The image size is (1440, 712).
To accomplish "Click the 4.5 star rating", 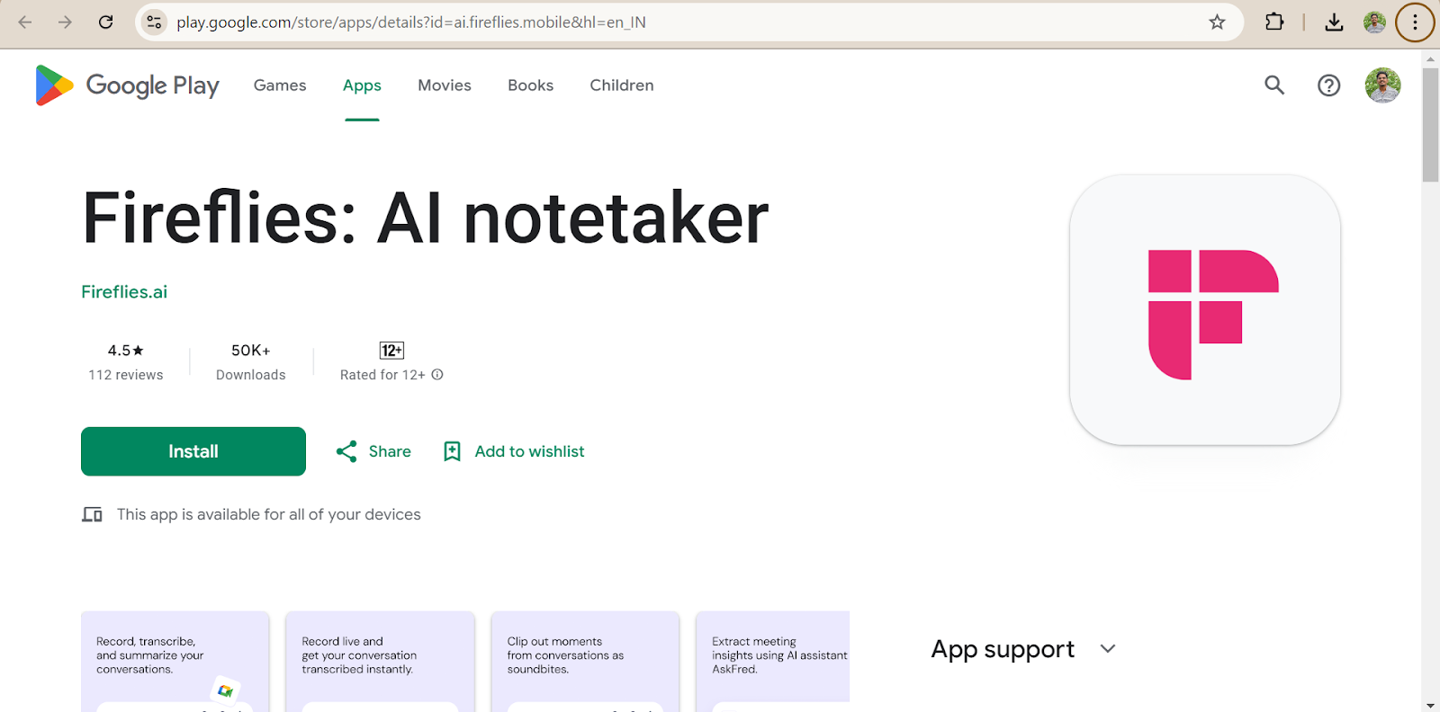I will pos(126,351).
